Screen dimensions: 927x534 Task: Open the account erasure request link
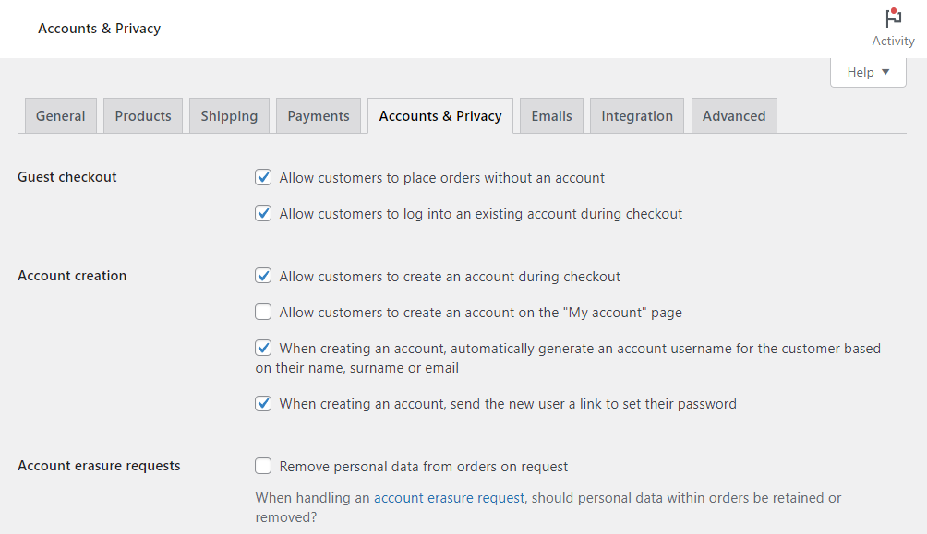pyautogui.click(x=450, y=497)
